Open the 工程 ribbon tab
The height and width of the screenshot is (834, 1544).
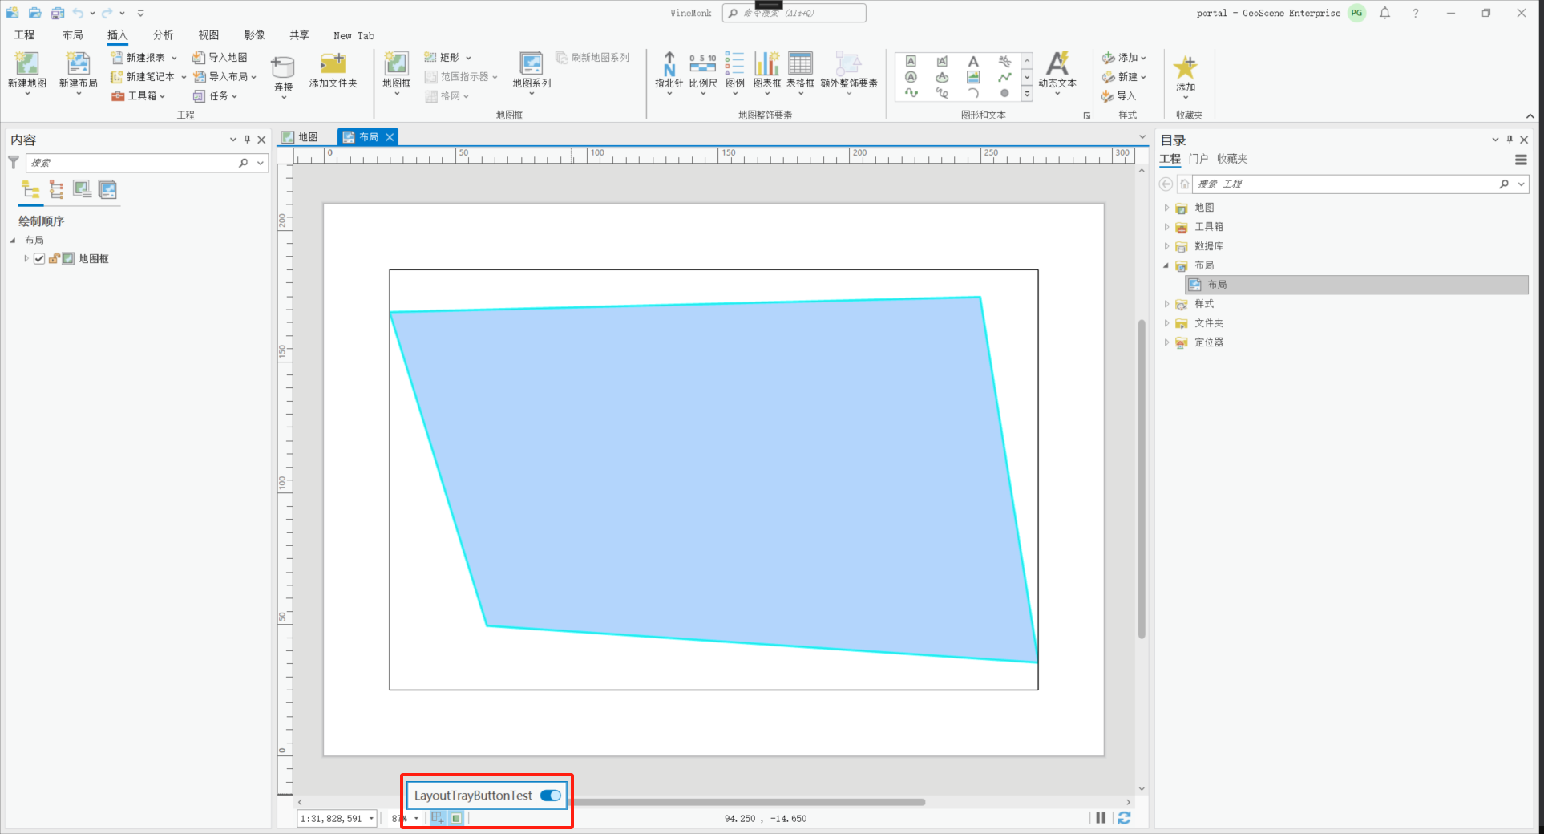click(x=24, y=35)
